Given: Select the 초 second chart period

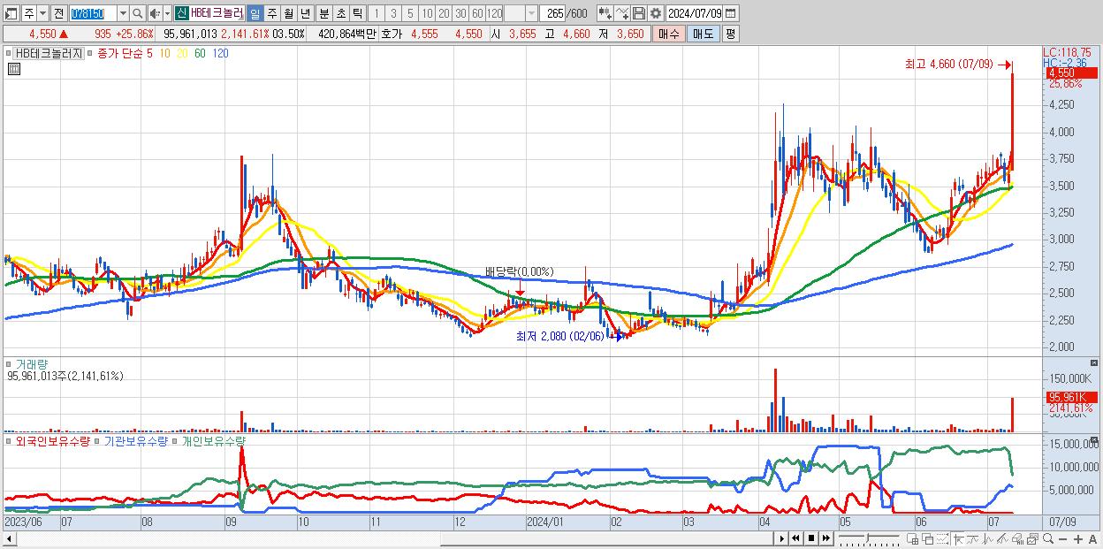Looking at the screenshot, I should pyautogui.click(x=341, y=13).
